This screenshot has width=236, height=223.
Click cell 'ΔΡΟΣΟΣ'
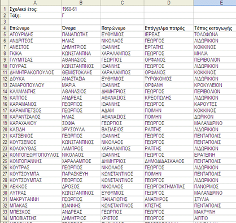point(81,187)
